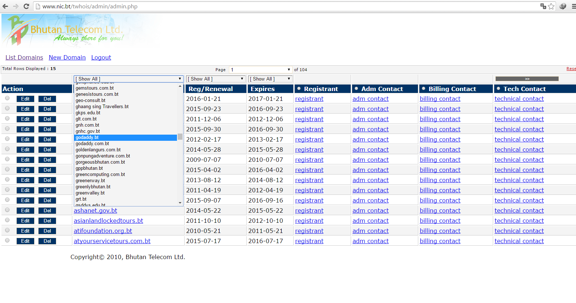Select gkps.edu.bt in the dropdown list
The height and width of the screenshot is (303, 576).
[x=125, y=113]
